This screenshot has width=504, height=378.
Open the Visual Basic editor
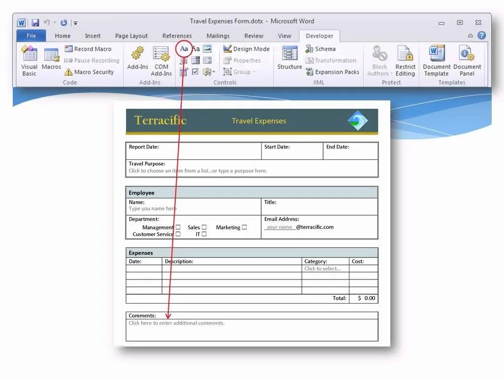[x=29, y=61]
